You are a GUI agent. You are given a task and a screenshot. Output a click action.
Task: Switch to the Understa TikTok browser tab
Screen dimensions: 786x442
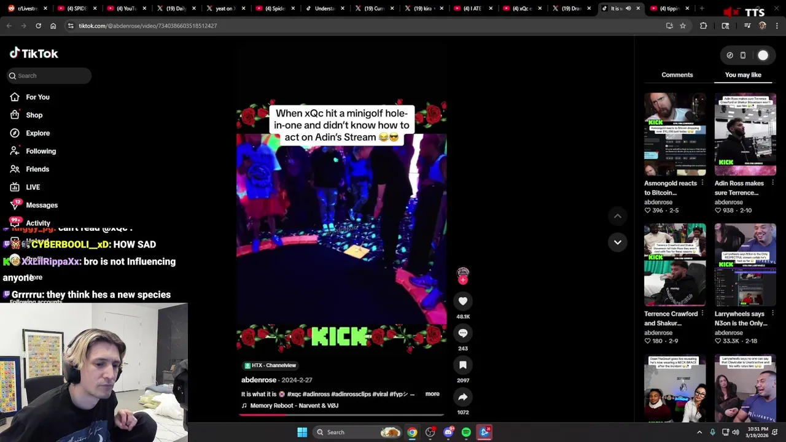pyautogui.click(x=325, y=9)
